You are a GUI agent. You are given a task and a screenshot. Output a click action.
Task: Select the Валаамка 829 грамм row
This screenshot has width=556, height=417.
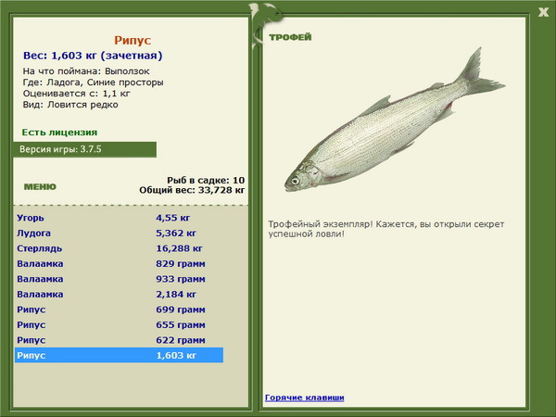[x=119, y=263]
